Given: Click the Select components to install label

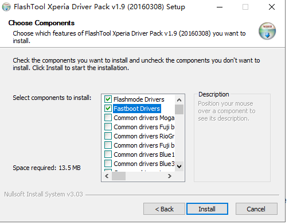Looking at the screenshot, I should (52, 98).
